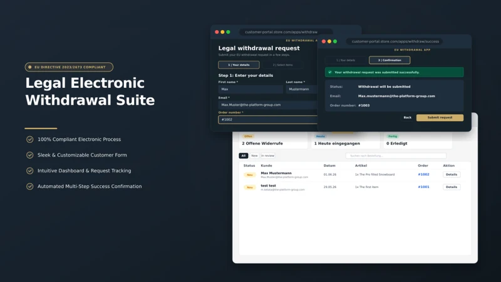Select the 'All' filter in dashboard
The image size is (501, 282).
click(x=244, y=155)
